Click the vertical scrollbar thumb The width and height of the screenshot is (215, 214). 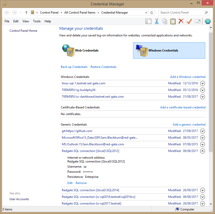tap(211, 92)
